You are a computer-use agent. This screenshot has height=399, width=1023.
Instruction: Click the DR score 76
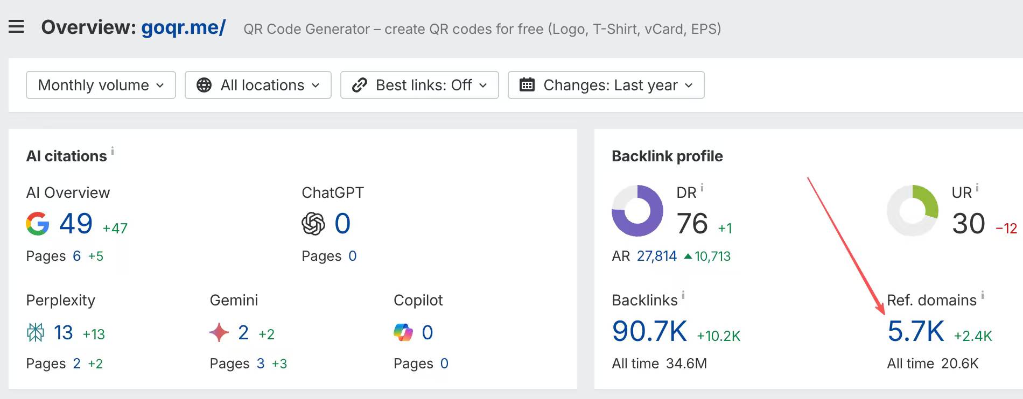692,224
